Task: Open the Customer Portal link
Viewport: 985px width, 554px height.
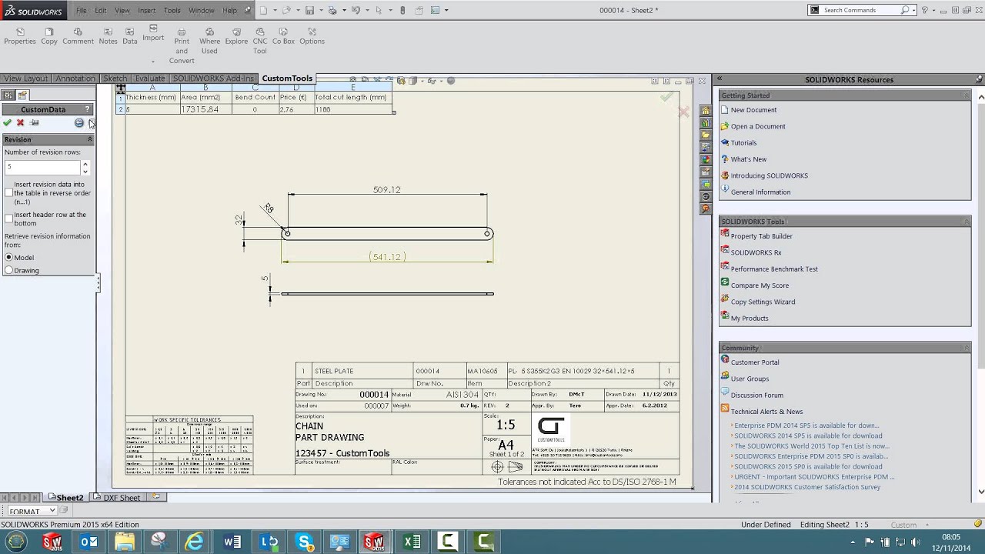Action: click(x=754, y=362)
